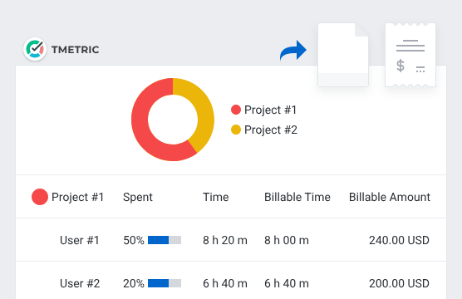462x299 pixels.
Task: Click Project #1 table header text
Action: click(x=77, y=197)
